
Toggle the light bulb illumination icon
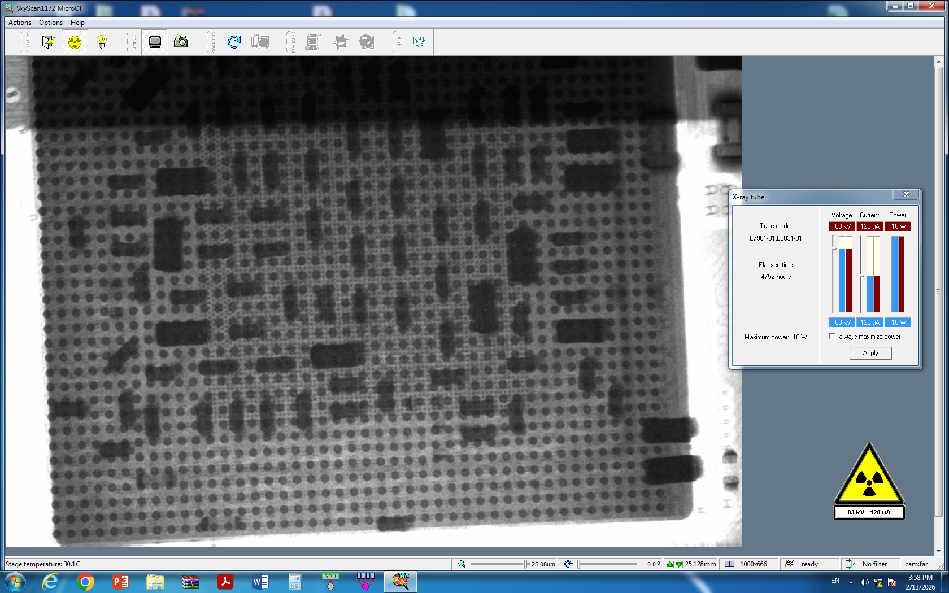(x=102, y=42)
